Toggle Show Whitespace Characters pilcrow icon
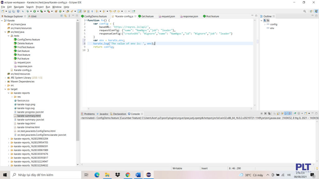This screenshot has width=319, height=179. pyautogui.click(x=92, y=11)
